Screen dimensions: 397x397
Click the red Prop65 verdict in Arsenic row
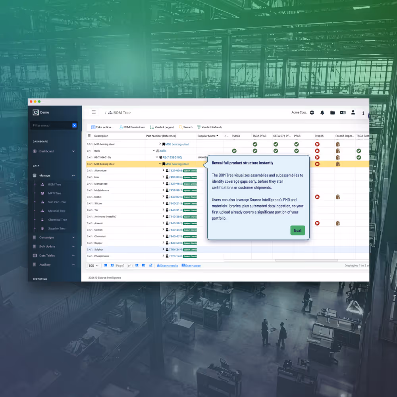pyautogui.click(x=317, y=223)
